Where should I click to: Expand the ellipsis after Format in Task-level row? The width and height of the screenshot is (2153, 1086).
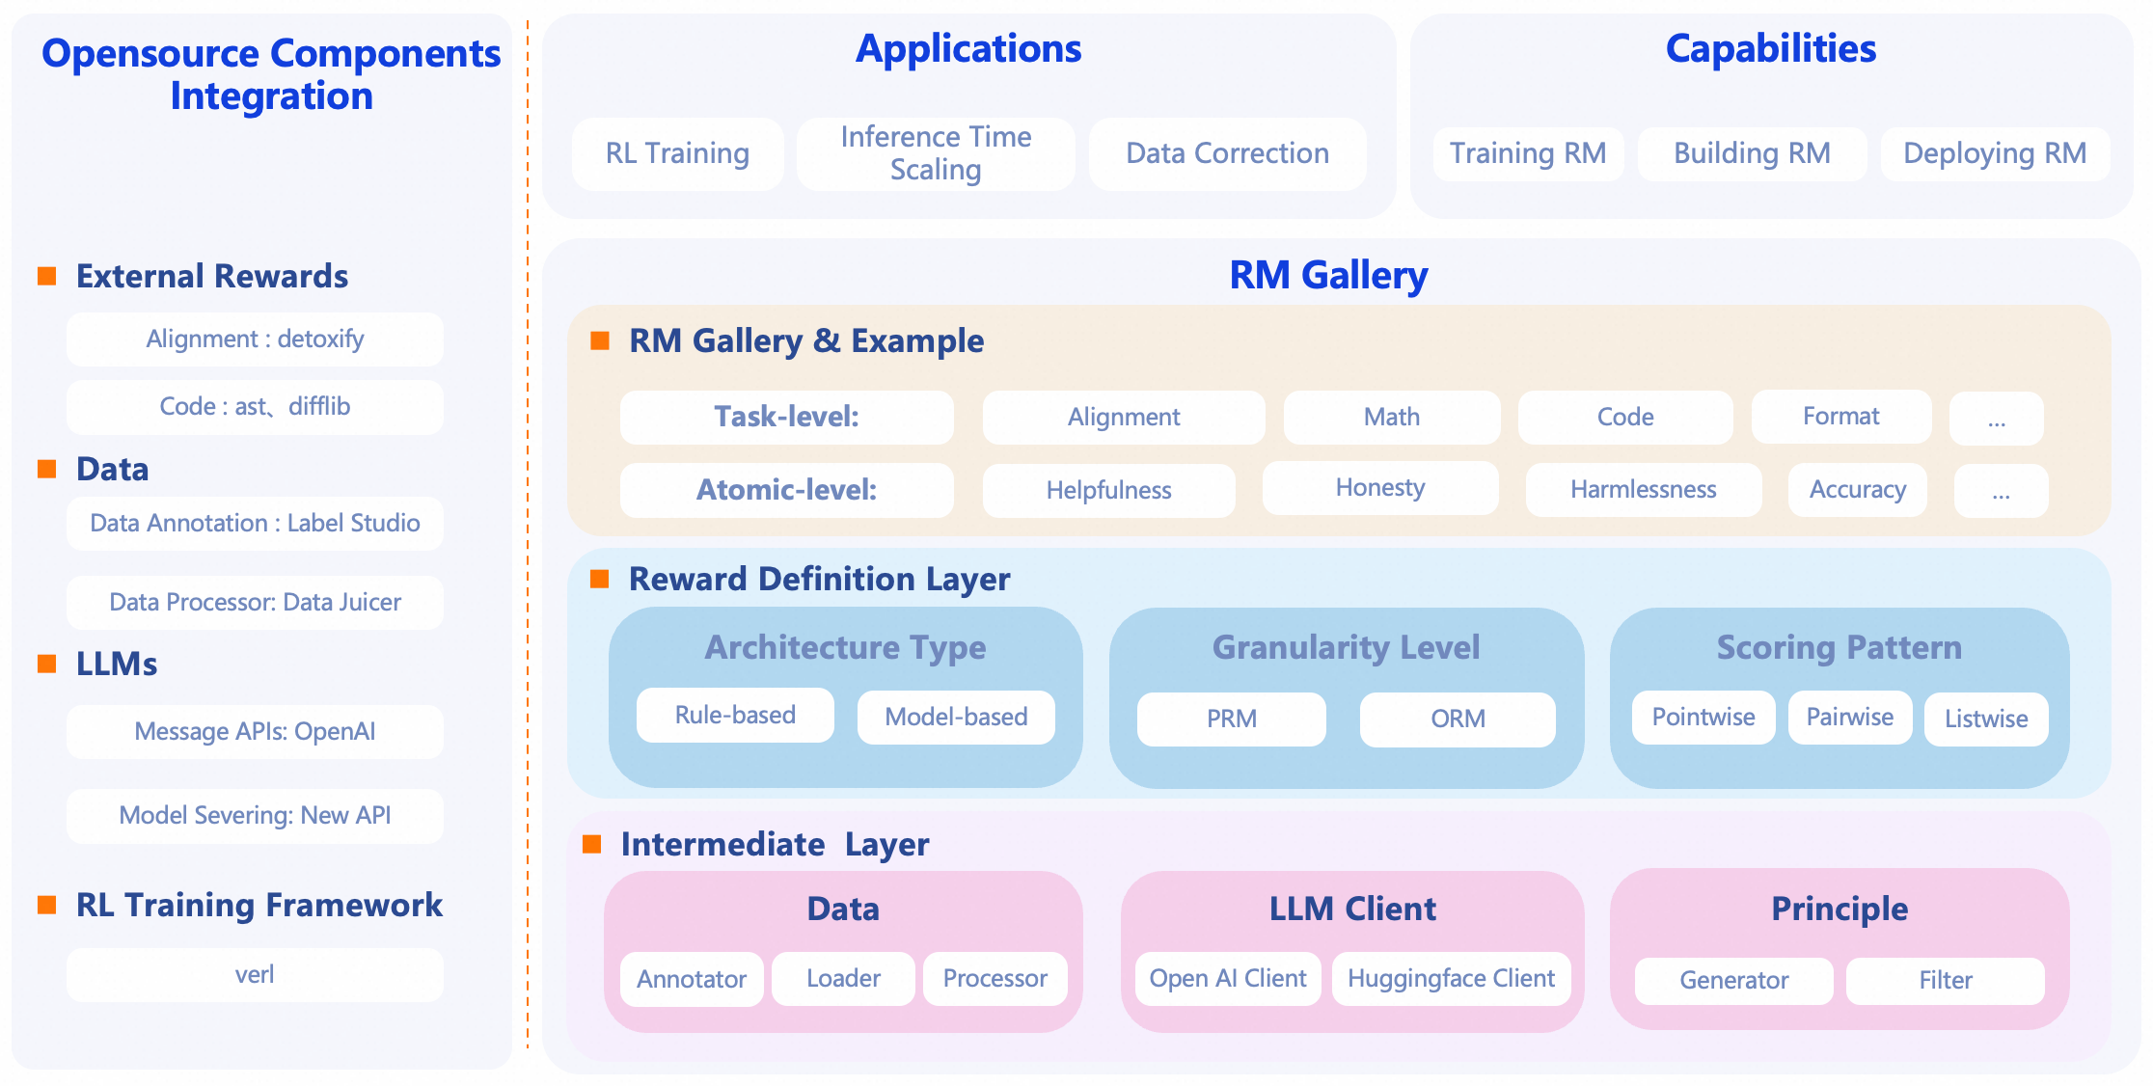[x=1996, y=417]
